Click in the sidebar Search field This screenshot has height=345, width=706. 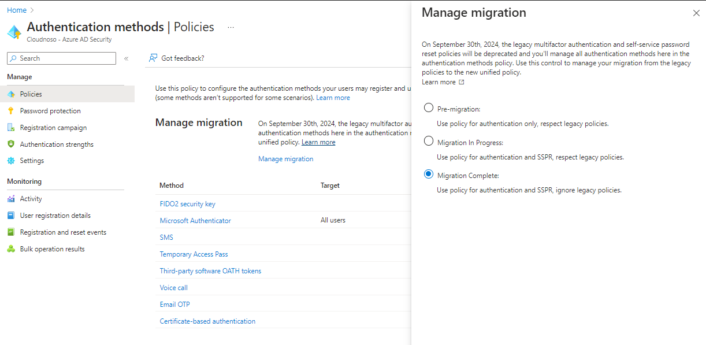(x=65, y=58)
